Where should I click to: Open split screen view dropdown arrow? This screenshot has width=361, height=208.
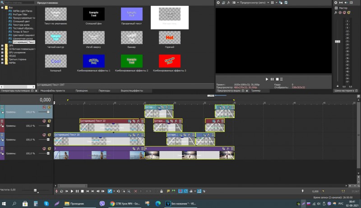coord(238,3)
